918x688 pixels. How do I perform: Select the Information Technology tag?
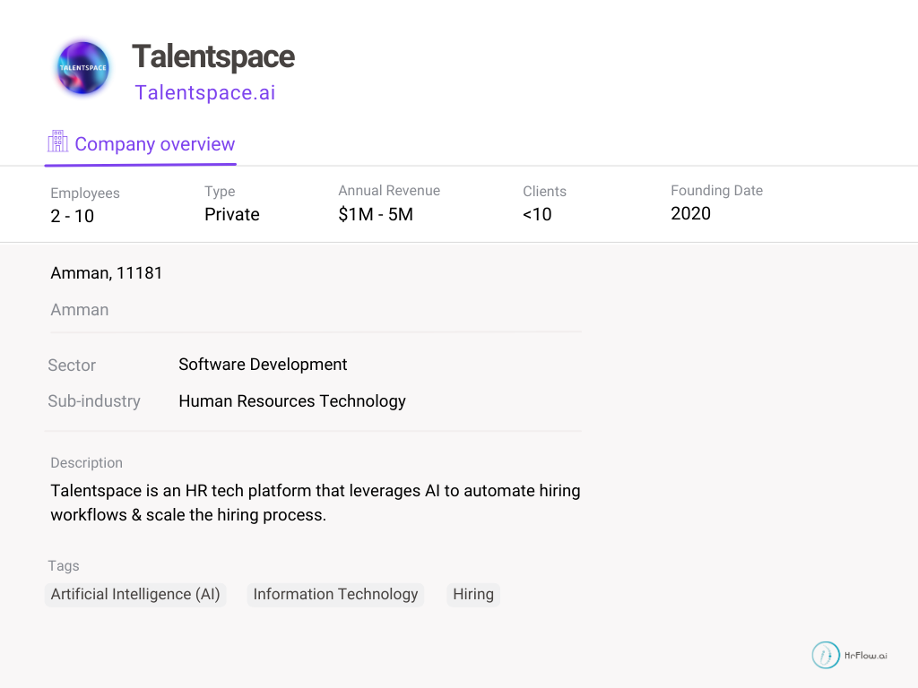pyautogui.click(x=335, y=595)
